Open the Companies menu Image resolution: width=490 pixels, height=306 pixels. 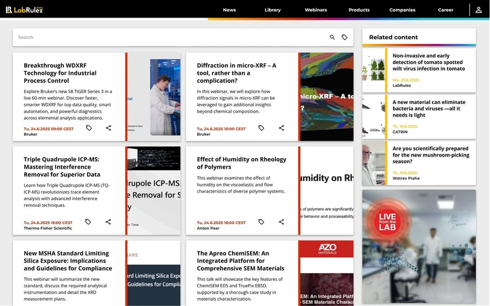click(402, 10)
